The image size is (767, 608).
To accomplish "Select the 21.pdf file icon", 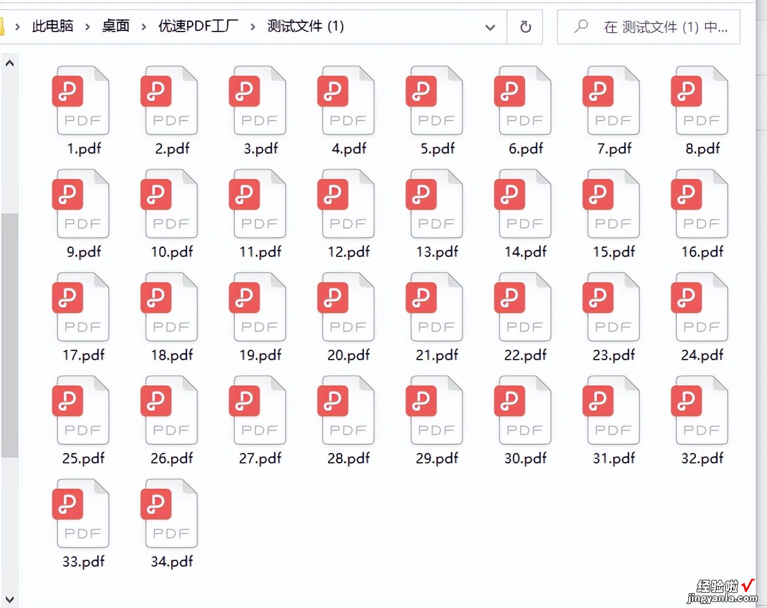I will 435,307.
